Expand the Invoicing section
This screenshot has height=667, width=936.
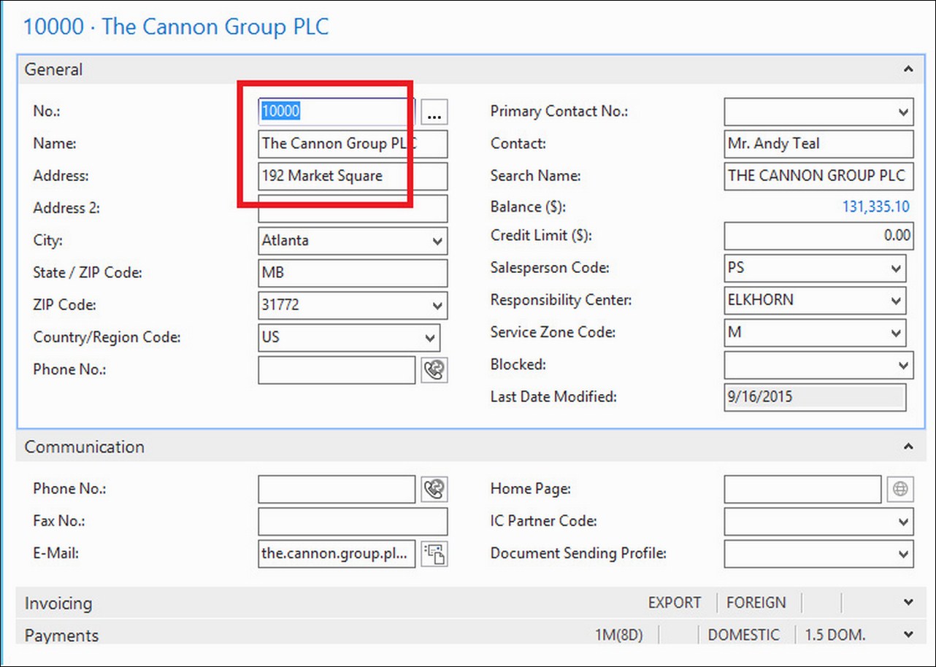click(908, 602)
